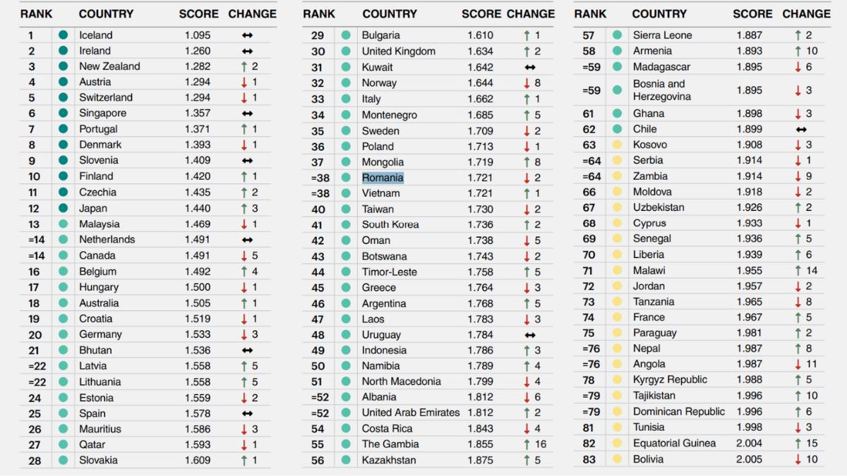Screen dimensions: 847x476
Task: Click the red down arrow in Angola's row
Action: point(798,365)
